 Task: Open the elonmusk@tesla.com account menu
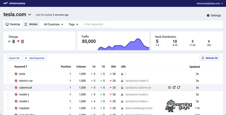(210, 3)
